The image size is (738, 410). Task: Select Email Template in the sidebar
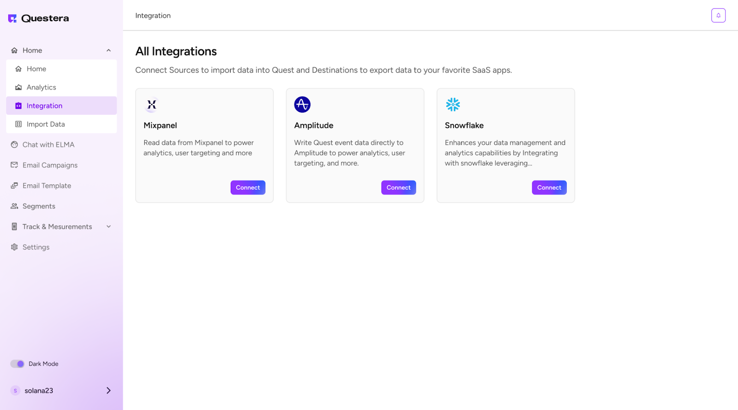[x=47, y=186]
